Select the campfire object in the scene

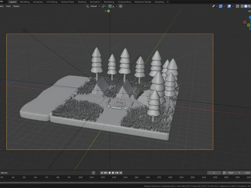(120, 104)
